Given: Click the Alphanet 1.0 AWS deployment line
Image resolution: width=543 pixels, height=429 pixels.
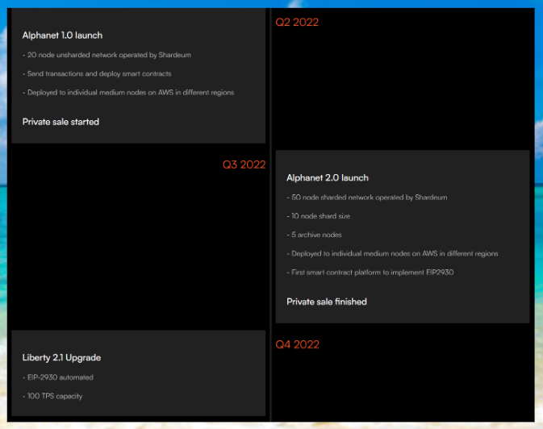Looking at the screenshot, I should [128, 93].
